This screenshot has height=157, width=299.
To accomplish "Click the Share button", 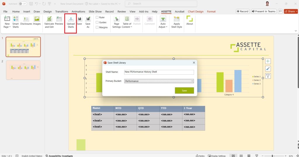I will (x=291, y=11).
